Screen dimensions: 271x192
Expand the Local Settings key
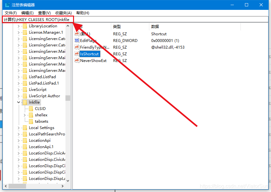[x=19, y=128]
